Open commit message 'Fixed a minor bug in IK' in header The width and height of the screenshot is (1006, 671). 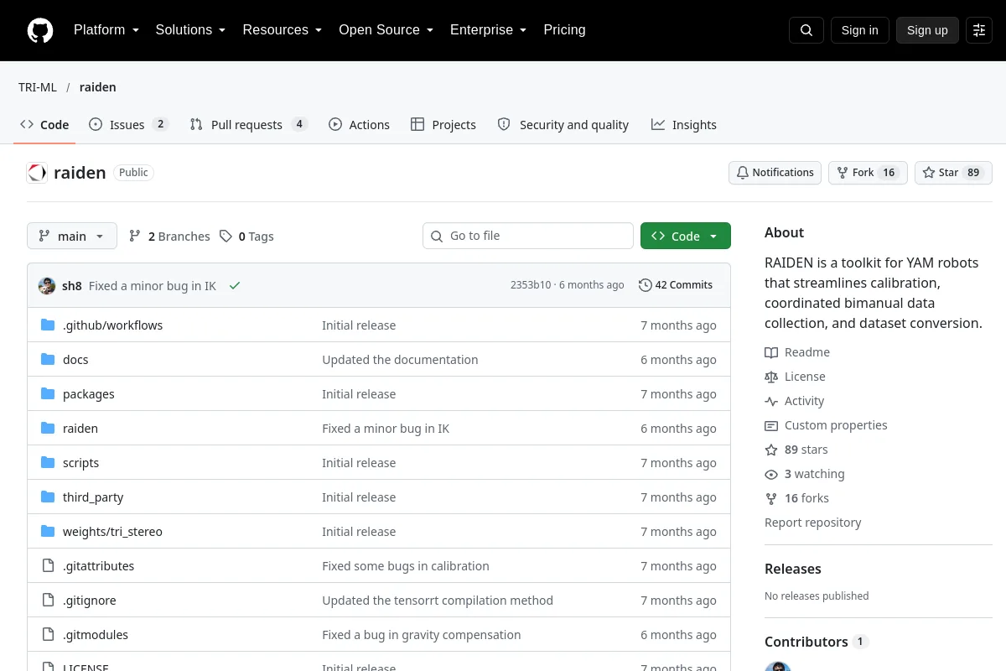pos(153,286)
